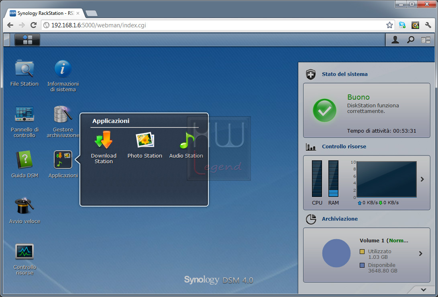Open Audio Station application
This screenshot has height=297, width=438.
point(186,140)
